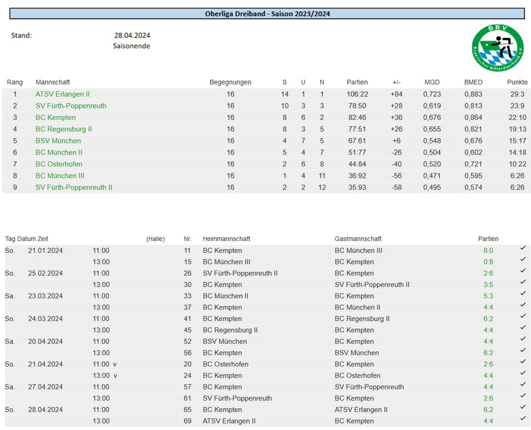531x430 pixels.
Task: Click the checkmark for match Nr. 30
Action: coord(523,282)
